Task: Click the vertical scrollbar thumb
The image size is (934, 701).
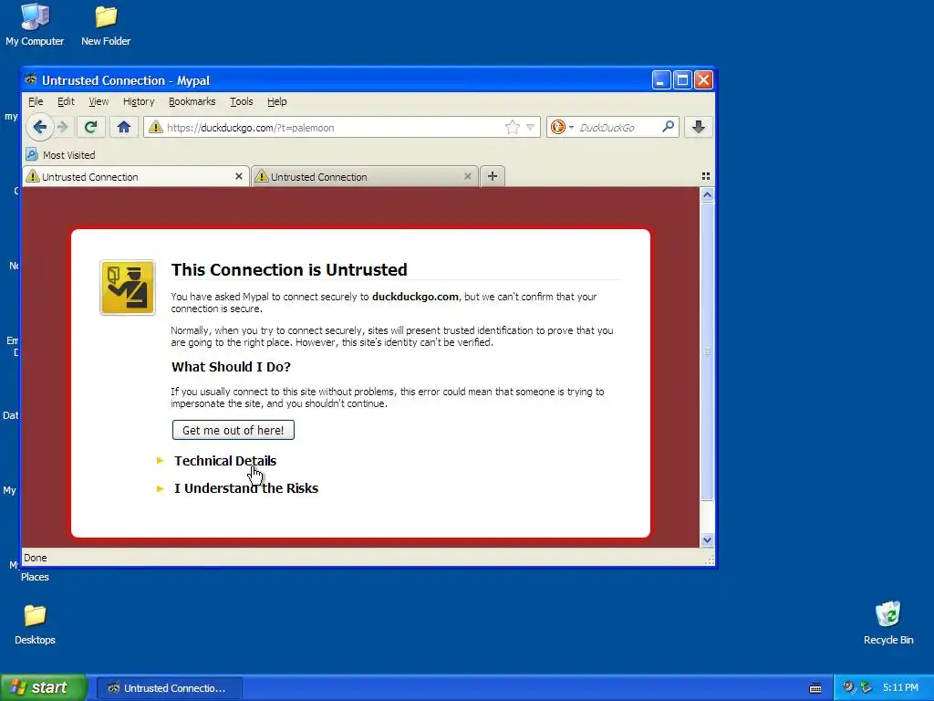Action: point(707,351)
